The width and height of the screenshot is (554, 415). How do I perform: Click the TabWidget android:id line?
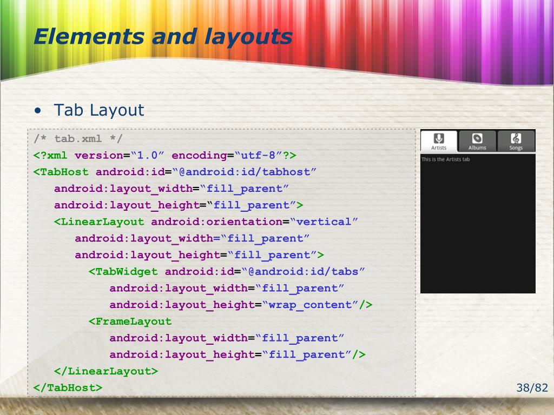tap(227, 271)
